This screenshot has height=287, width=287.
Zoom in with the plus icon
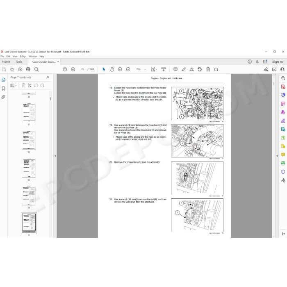tap(128, 69)
